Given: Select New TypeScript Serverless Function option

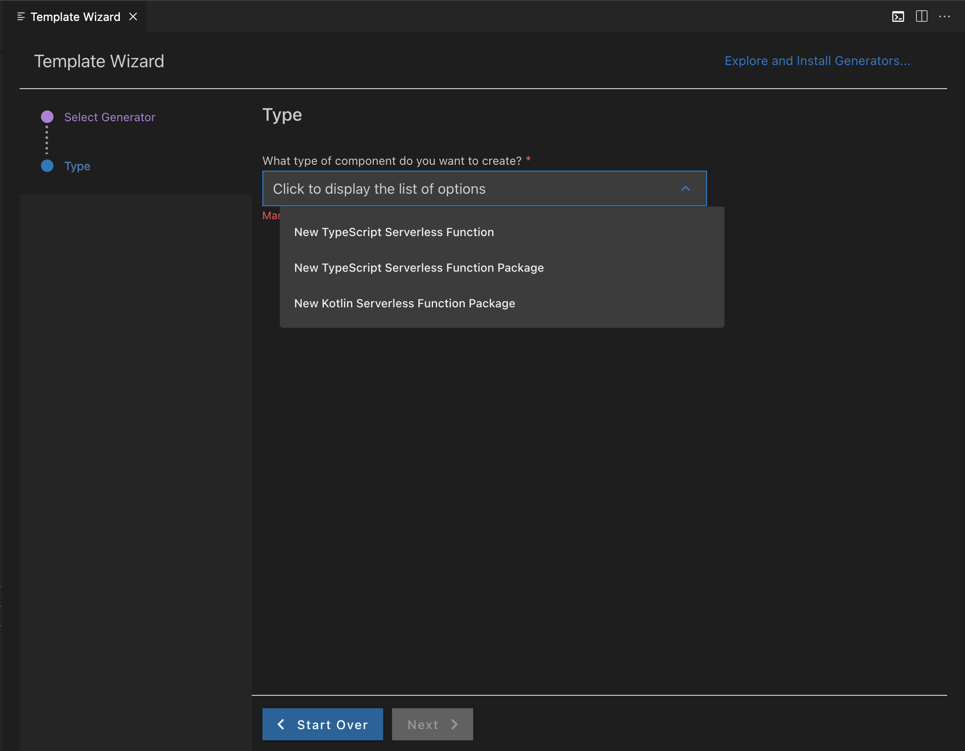Looking at the screenshot, I should (394, 232).
